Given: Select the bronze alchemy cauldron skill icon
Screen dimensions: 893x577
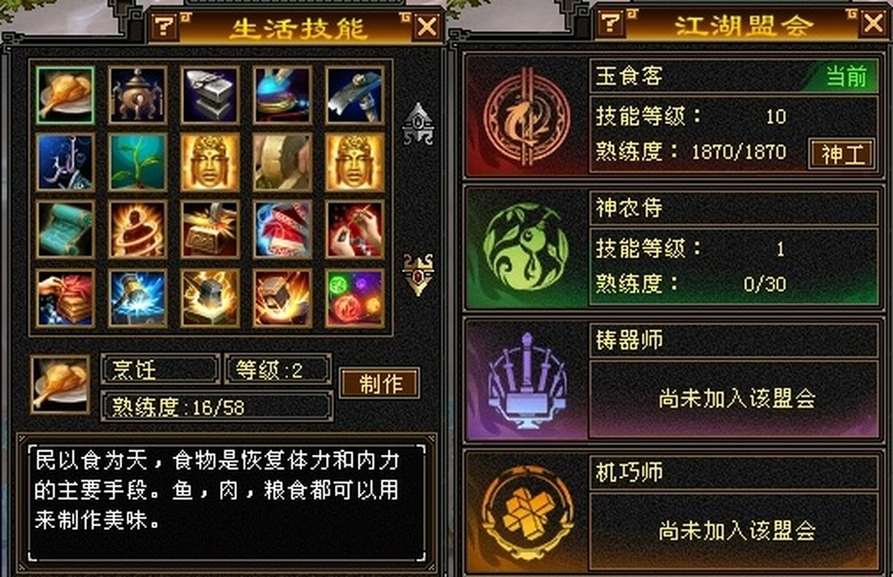Looking at the screenshot, I should pos(138,95).
